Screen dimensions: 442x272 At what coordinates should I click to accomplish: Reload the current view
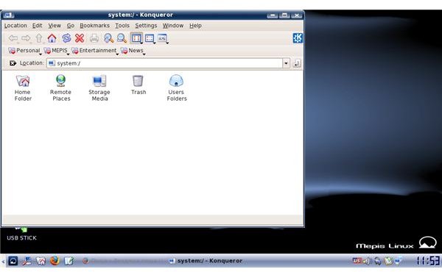tap(66, 38)
